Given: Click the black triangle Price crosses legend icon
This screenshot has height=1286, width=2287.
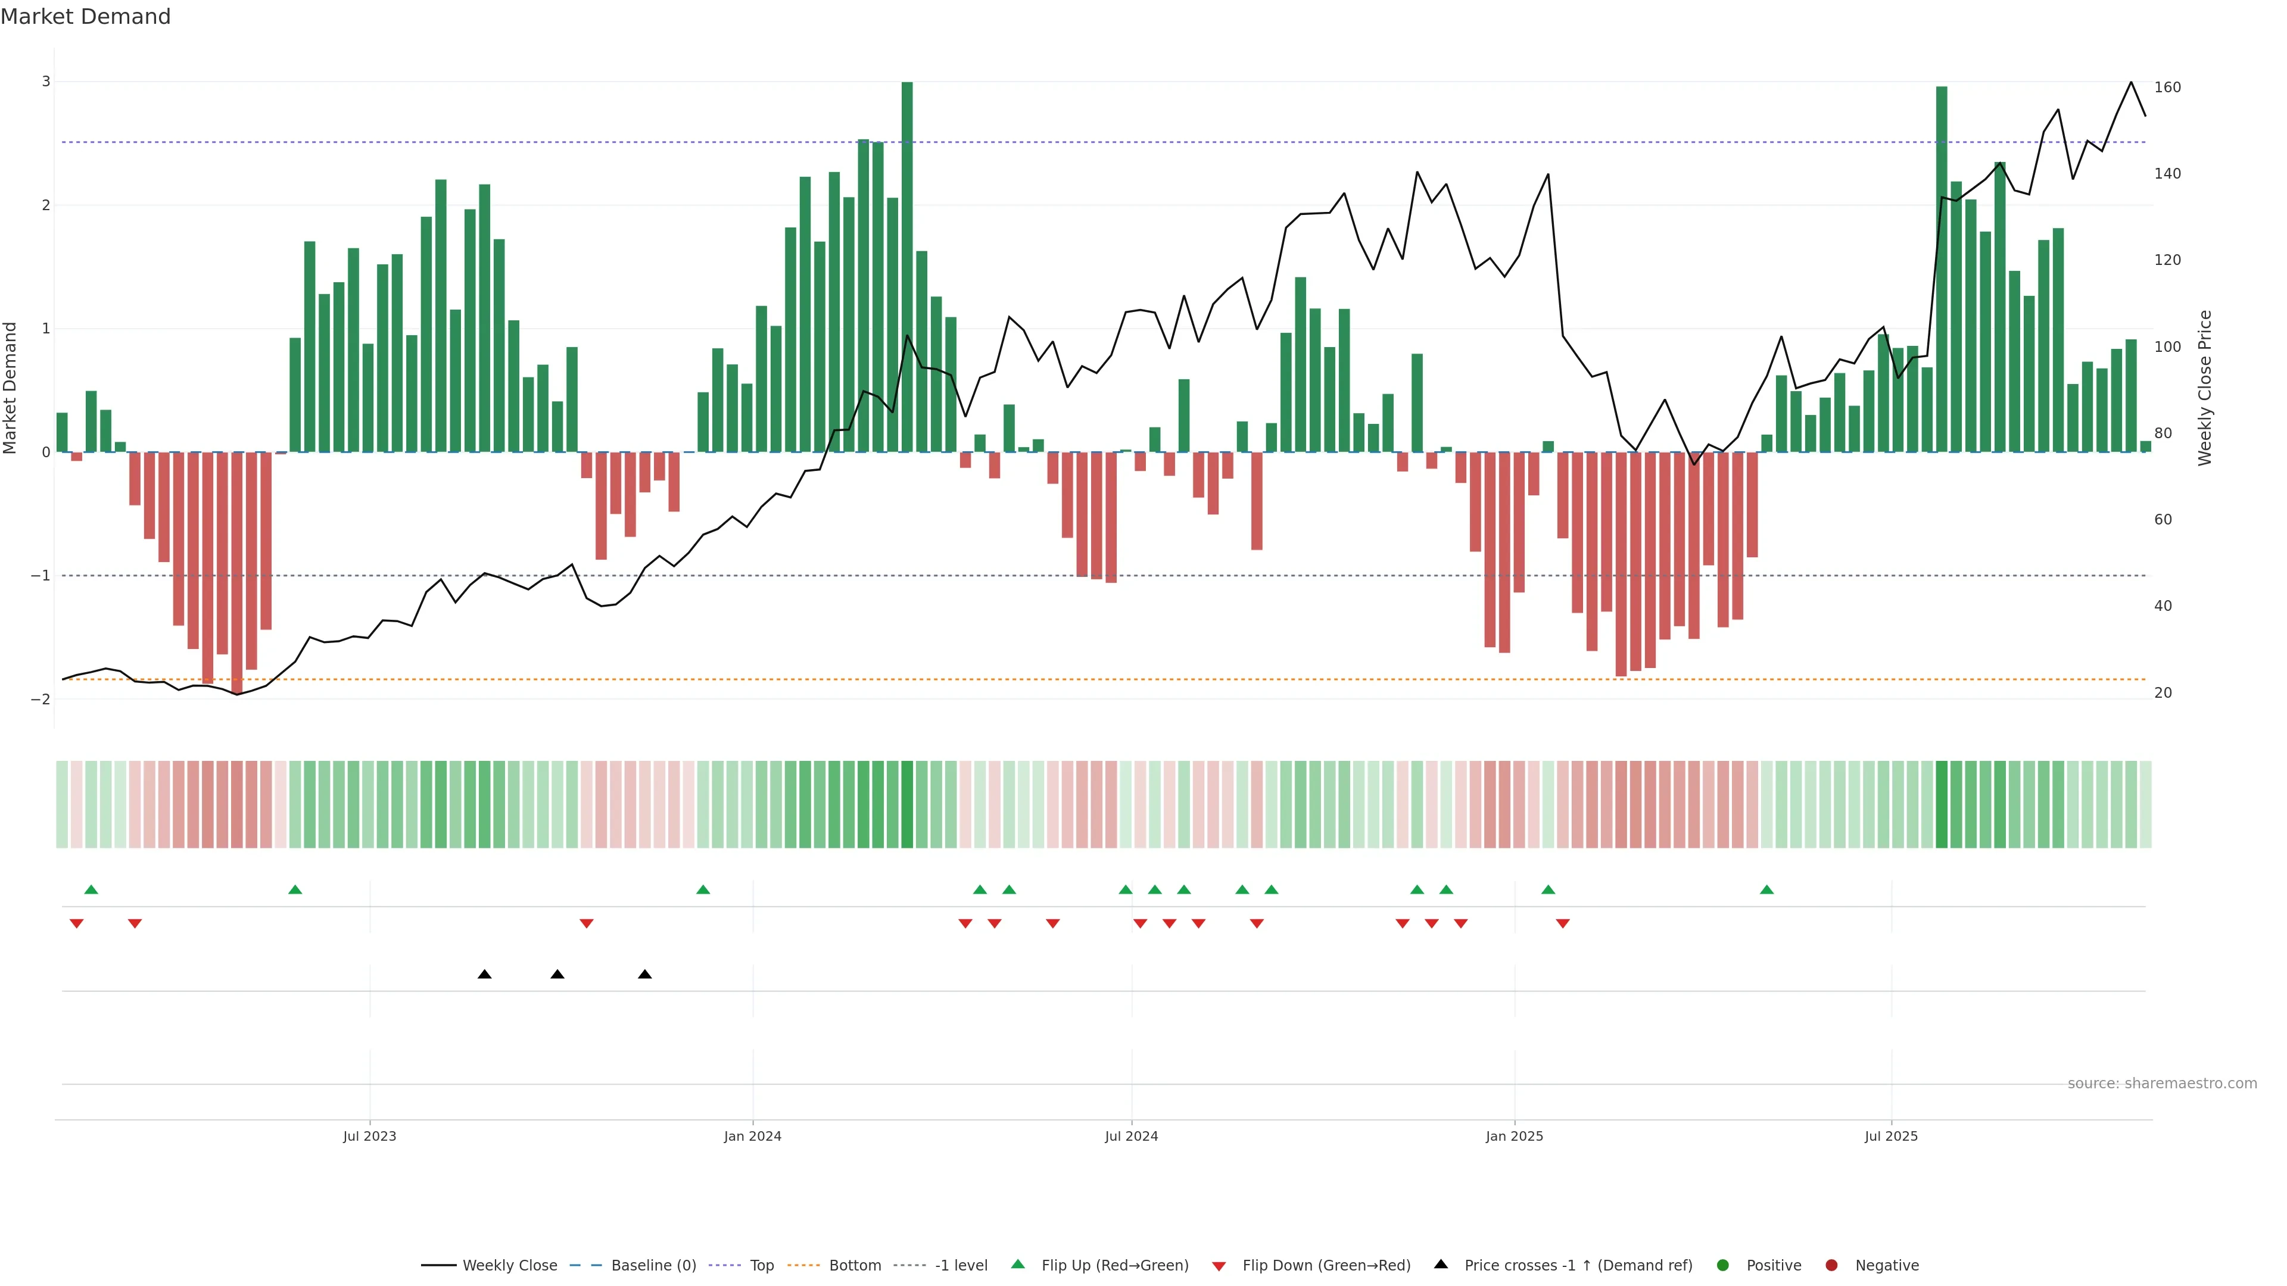Looking at the screenshot, I should (1441, 1264).
